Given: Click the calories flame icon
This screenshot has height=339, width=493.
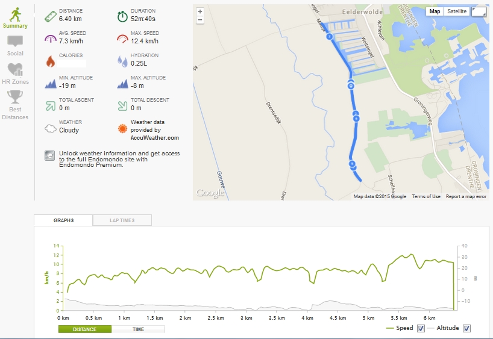Looking at the screenshot, I should coord(50,61).
